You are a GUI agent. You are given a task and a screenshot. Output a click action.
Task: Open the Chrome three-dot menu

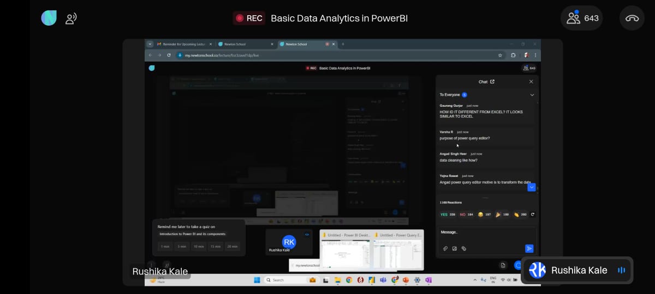pos(535,55)
